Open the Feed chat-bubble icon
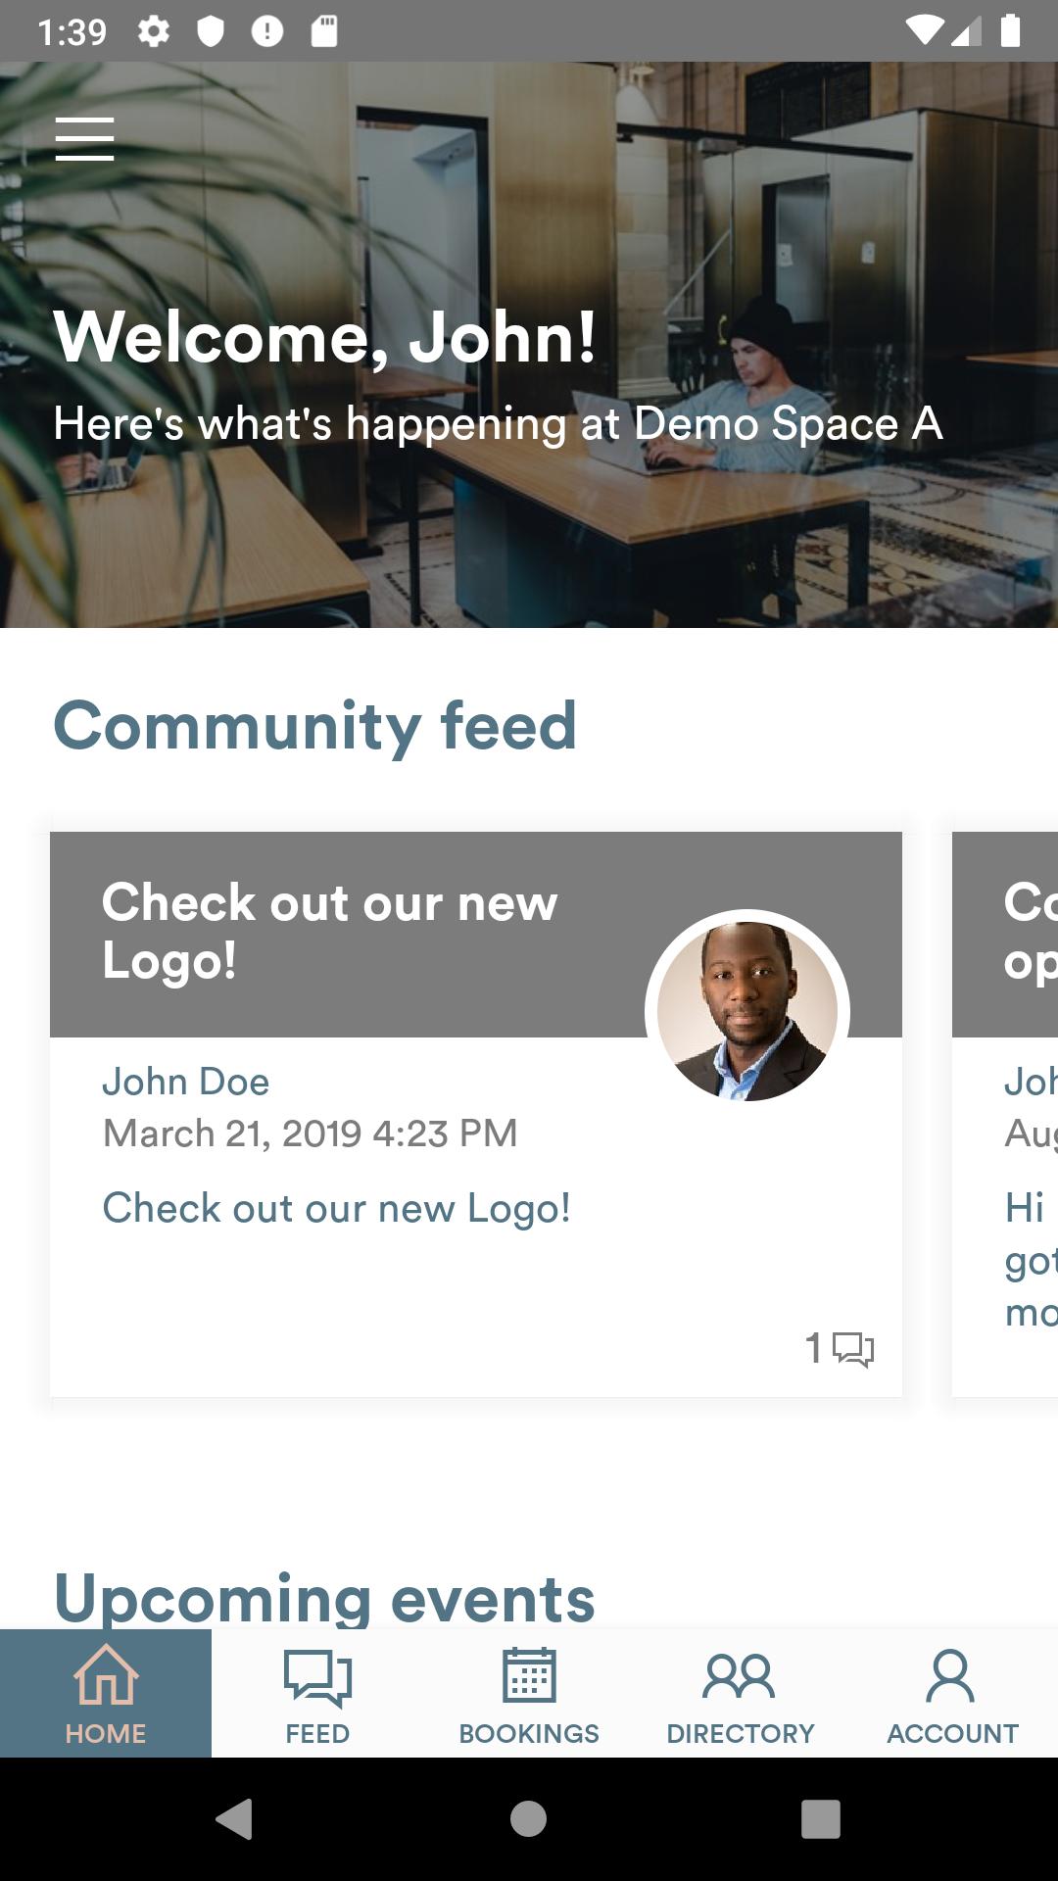Viewport: 1058px width, 1881px height. point(317,1676)
